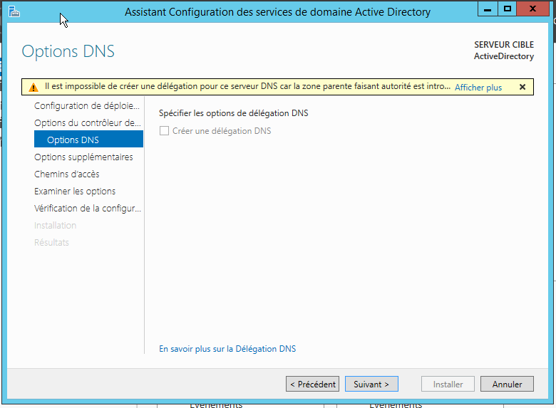Go to Options supplémentaires step
Screen dimensions: 556x408
[83, 157]
